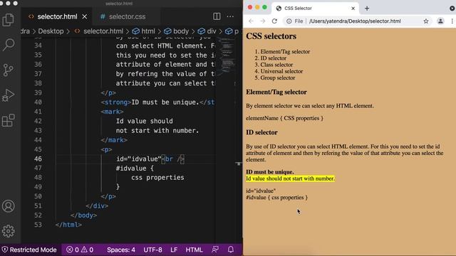Click the closing </html> tag line

68,225
